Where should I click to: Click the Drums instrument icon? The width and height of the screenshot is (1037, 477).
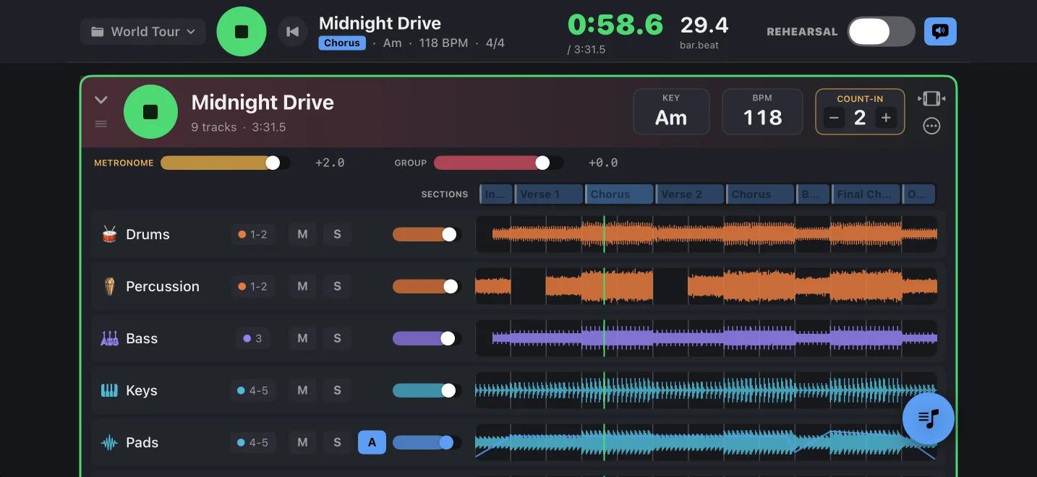(x=109, y=234)
